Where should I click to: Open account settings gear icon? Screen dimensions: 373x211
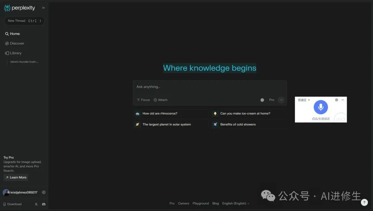(44, 192)
